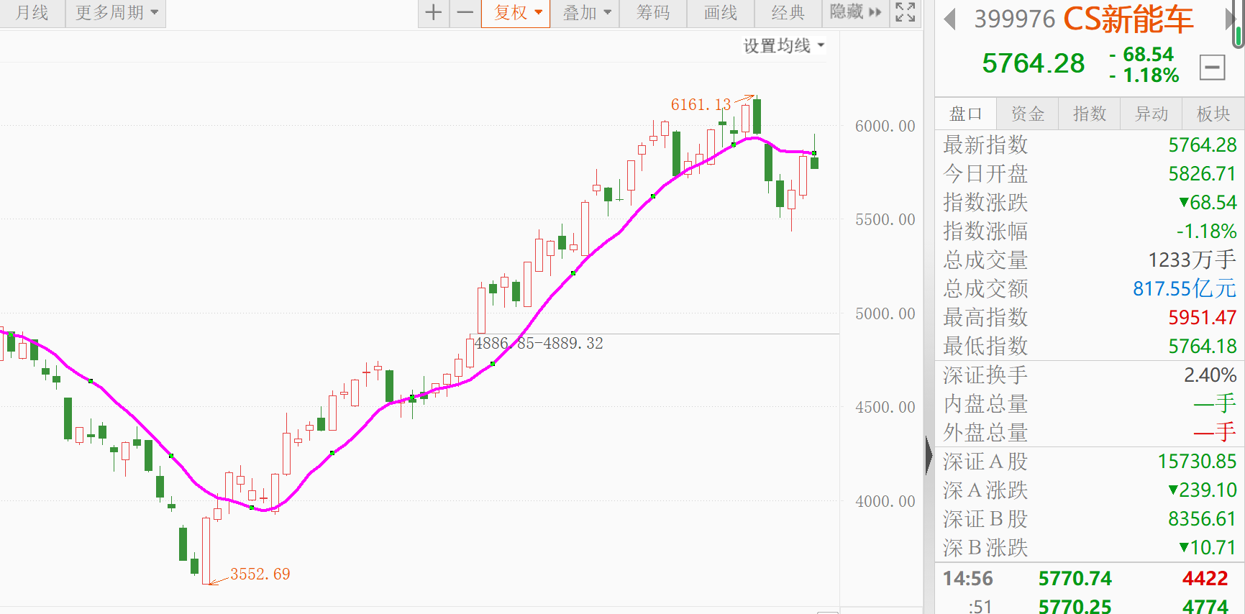Click latest price 5764.28 in header
The height and width of the screenshot is (614, 1245).
1033,63
